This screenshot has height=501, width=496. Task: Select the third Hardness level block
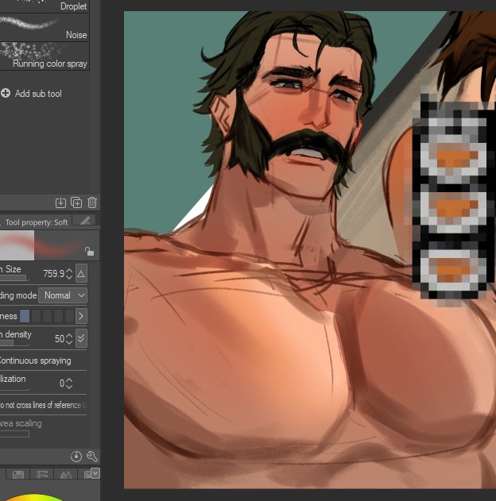[x=47, y=316]
